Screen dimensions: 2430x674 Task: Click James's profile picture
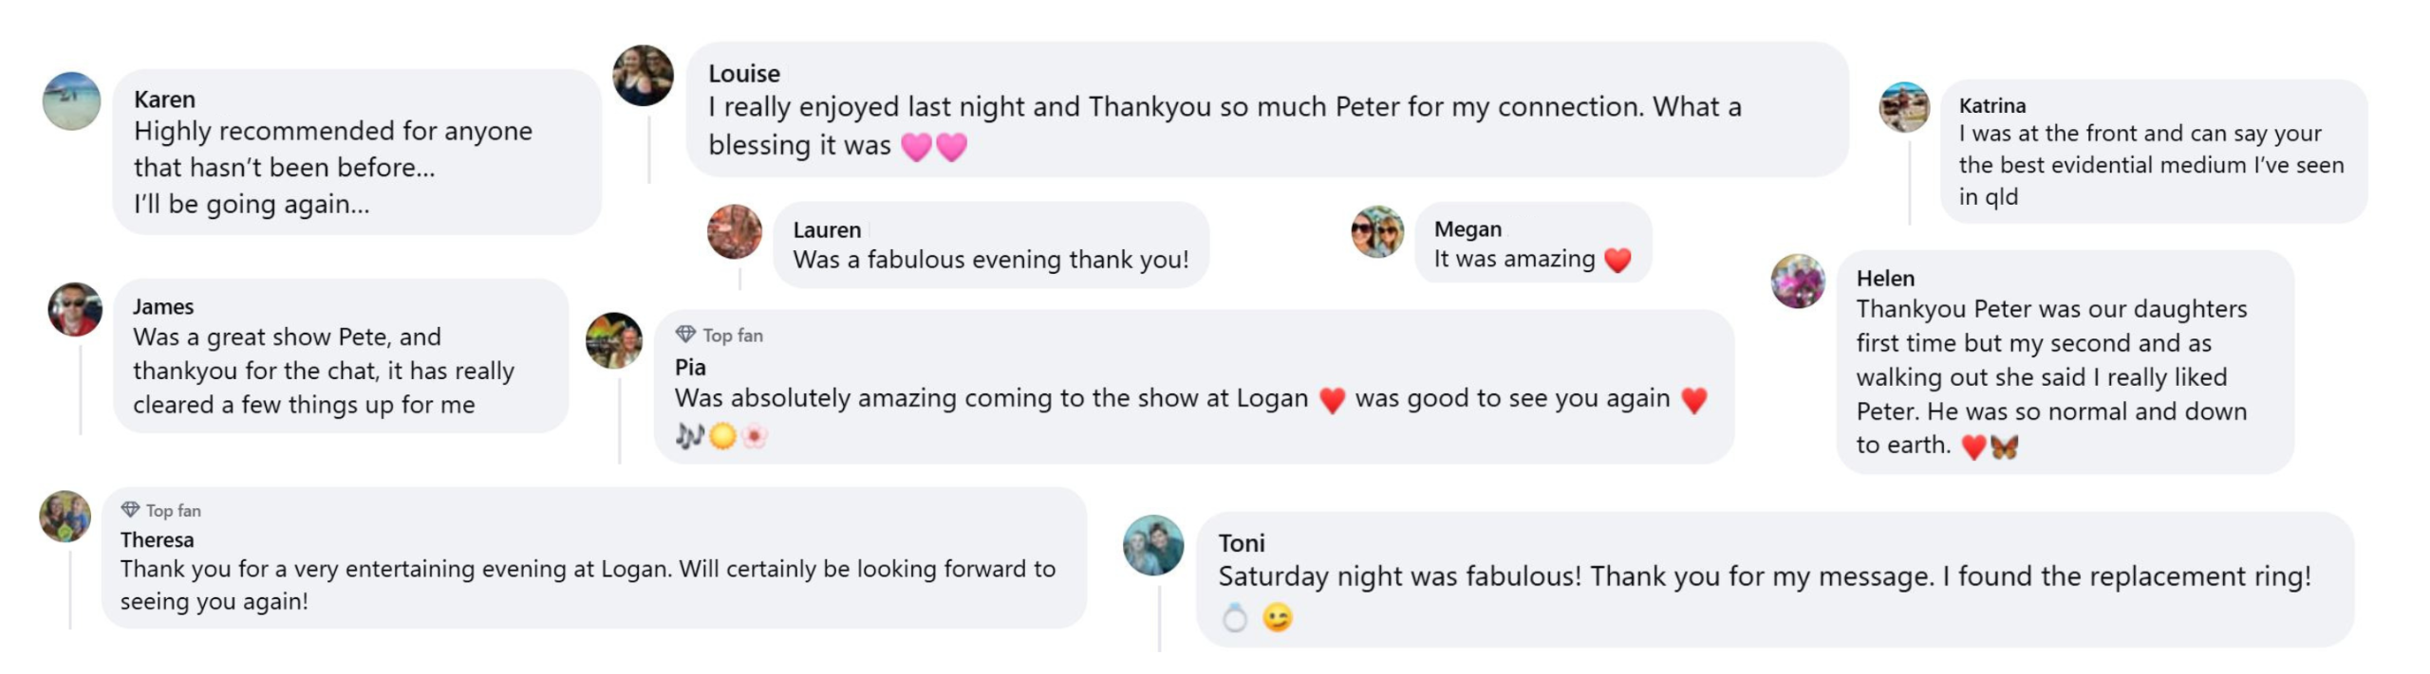coord(75,309)
